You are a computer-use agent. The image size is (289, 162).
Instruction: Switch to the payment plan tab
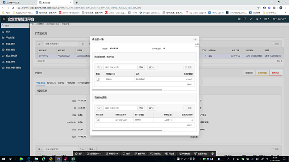(x=71, y=83)
